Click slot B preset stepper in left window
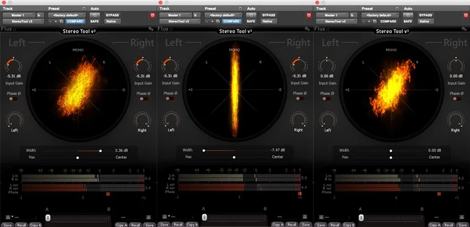This screenshot has width=470, height=227. pyautogui.click(x=148, y=217)
